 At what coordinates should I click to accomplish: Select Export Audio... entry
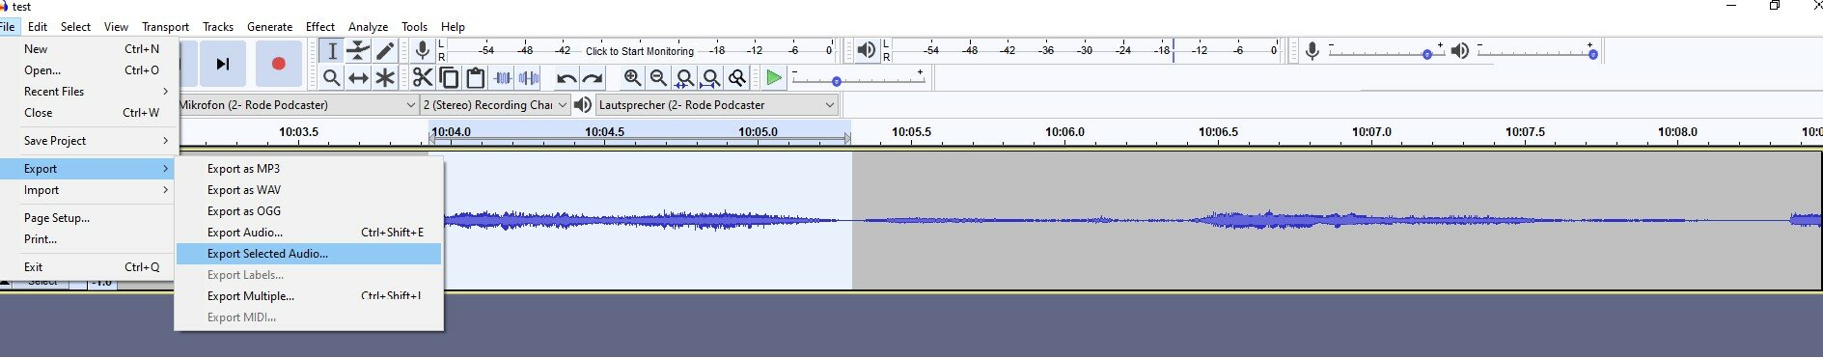click(x=309, y=233)
